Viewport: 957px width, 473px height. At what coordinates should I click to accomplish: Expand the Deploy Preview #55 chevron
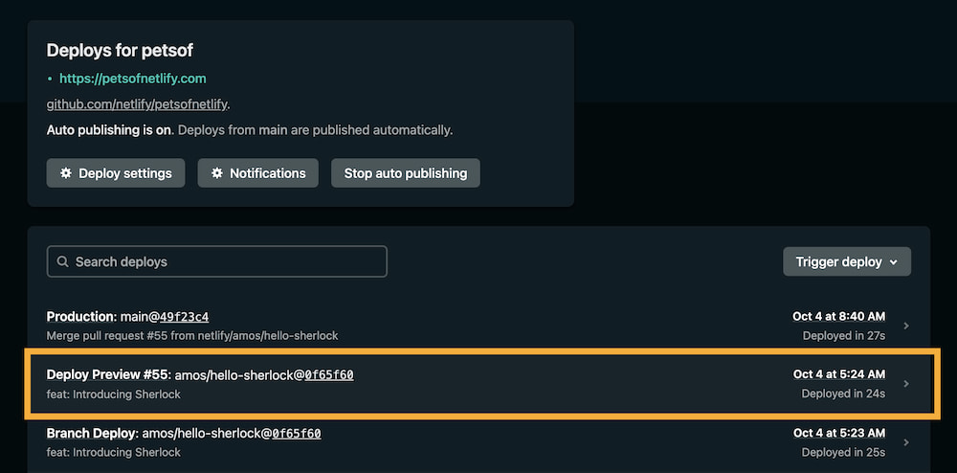coord(906,384)
